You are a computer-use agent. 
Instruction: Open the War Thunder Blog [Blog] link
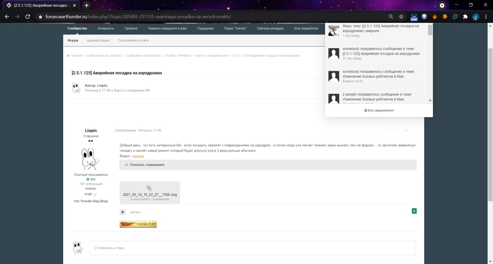[x=91, y=201]
